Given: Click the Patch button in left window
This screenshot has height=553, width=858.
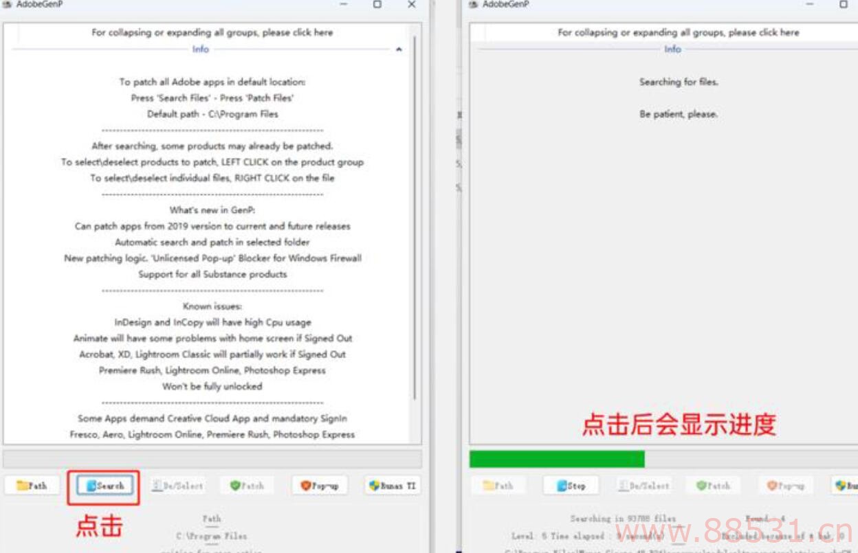Looking at the screenshot, I should pyautogui.click(x=247, y=485).
